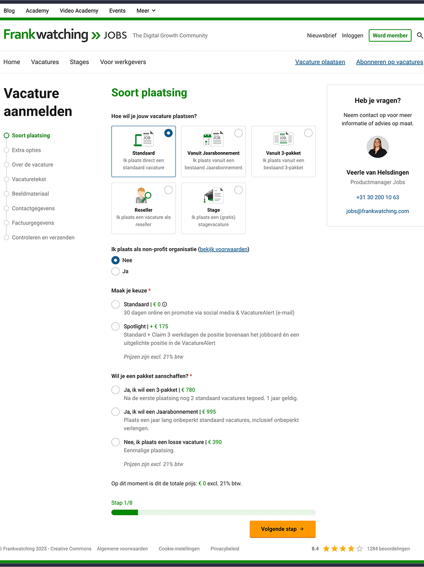Click the Word member button
Viewport: 424px width, 567px height.
[390, 35]
